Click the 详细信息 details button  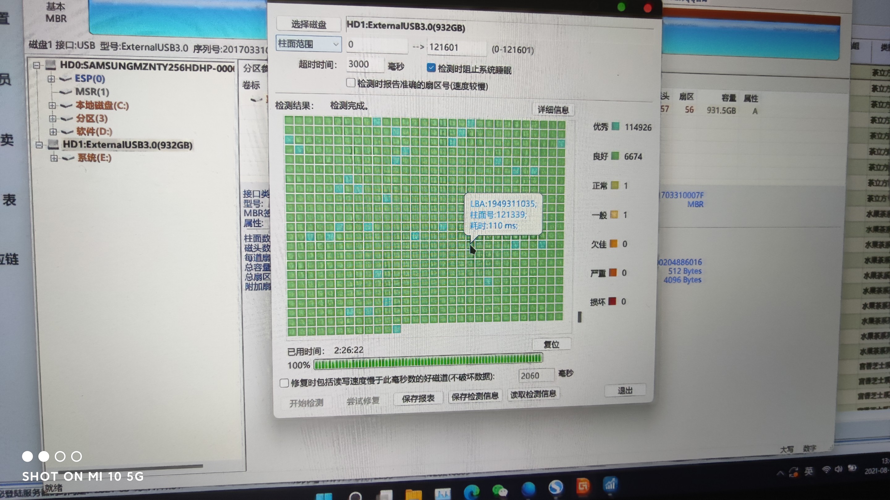click(x=553, y=110)
